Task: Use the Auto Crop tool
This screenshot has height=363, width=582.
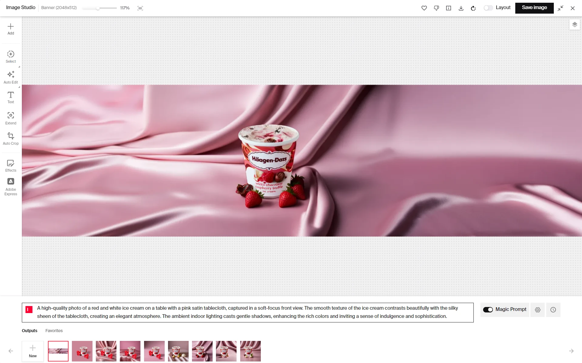Action: (x=11, y=139)
